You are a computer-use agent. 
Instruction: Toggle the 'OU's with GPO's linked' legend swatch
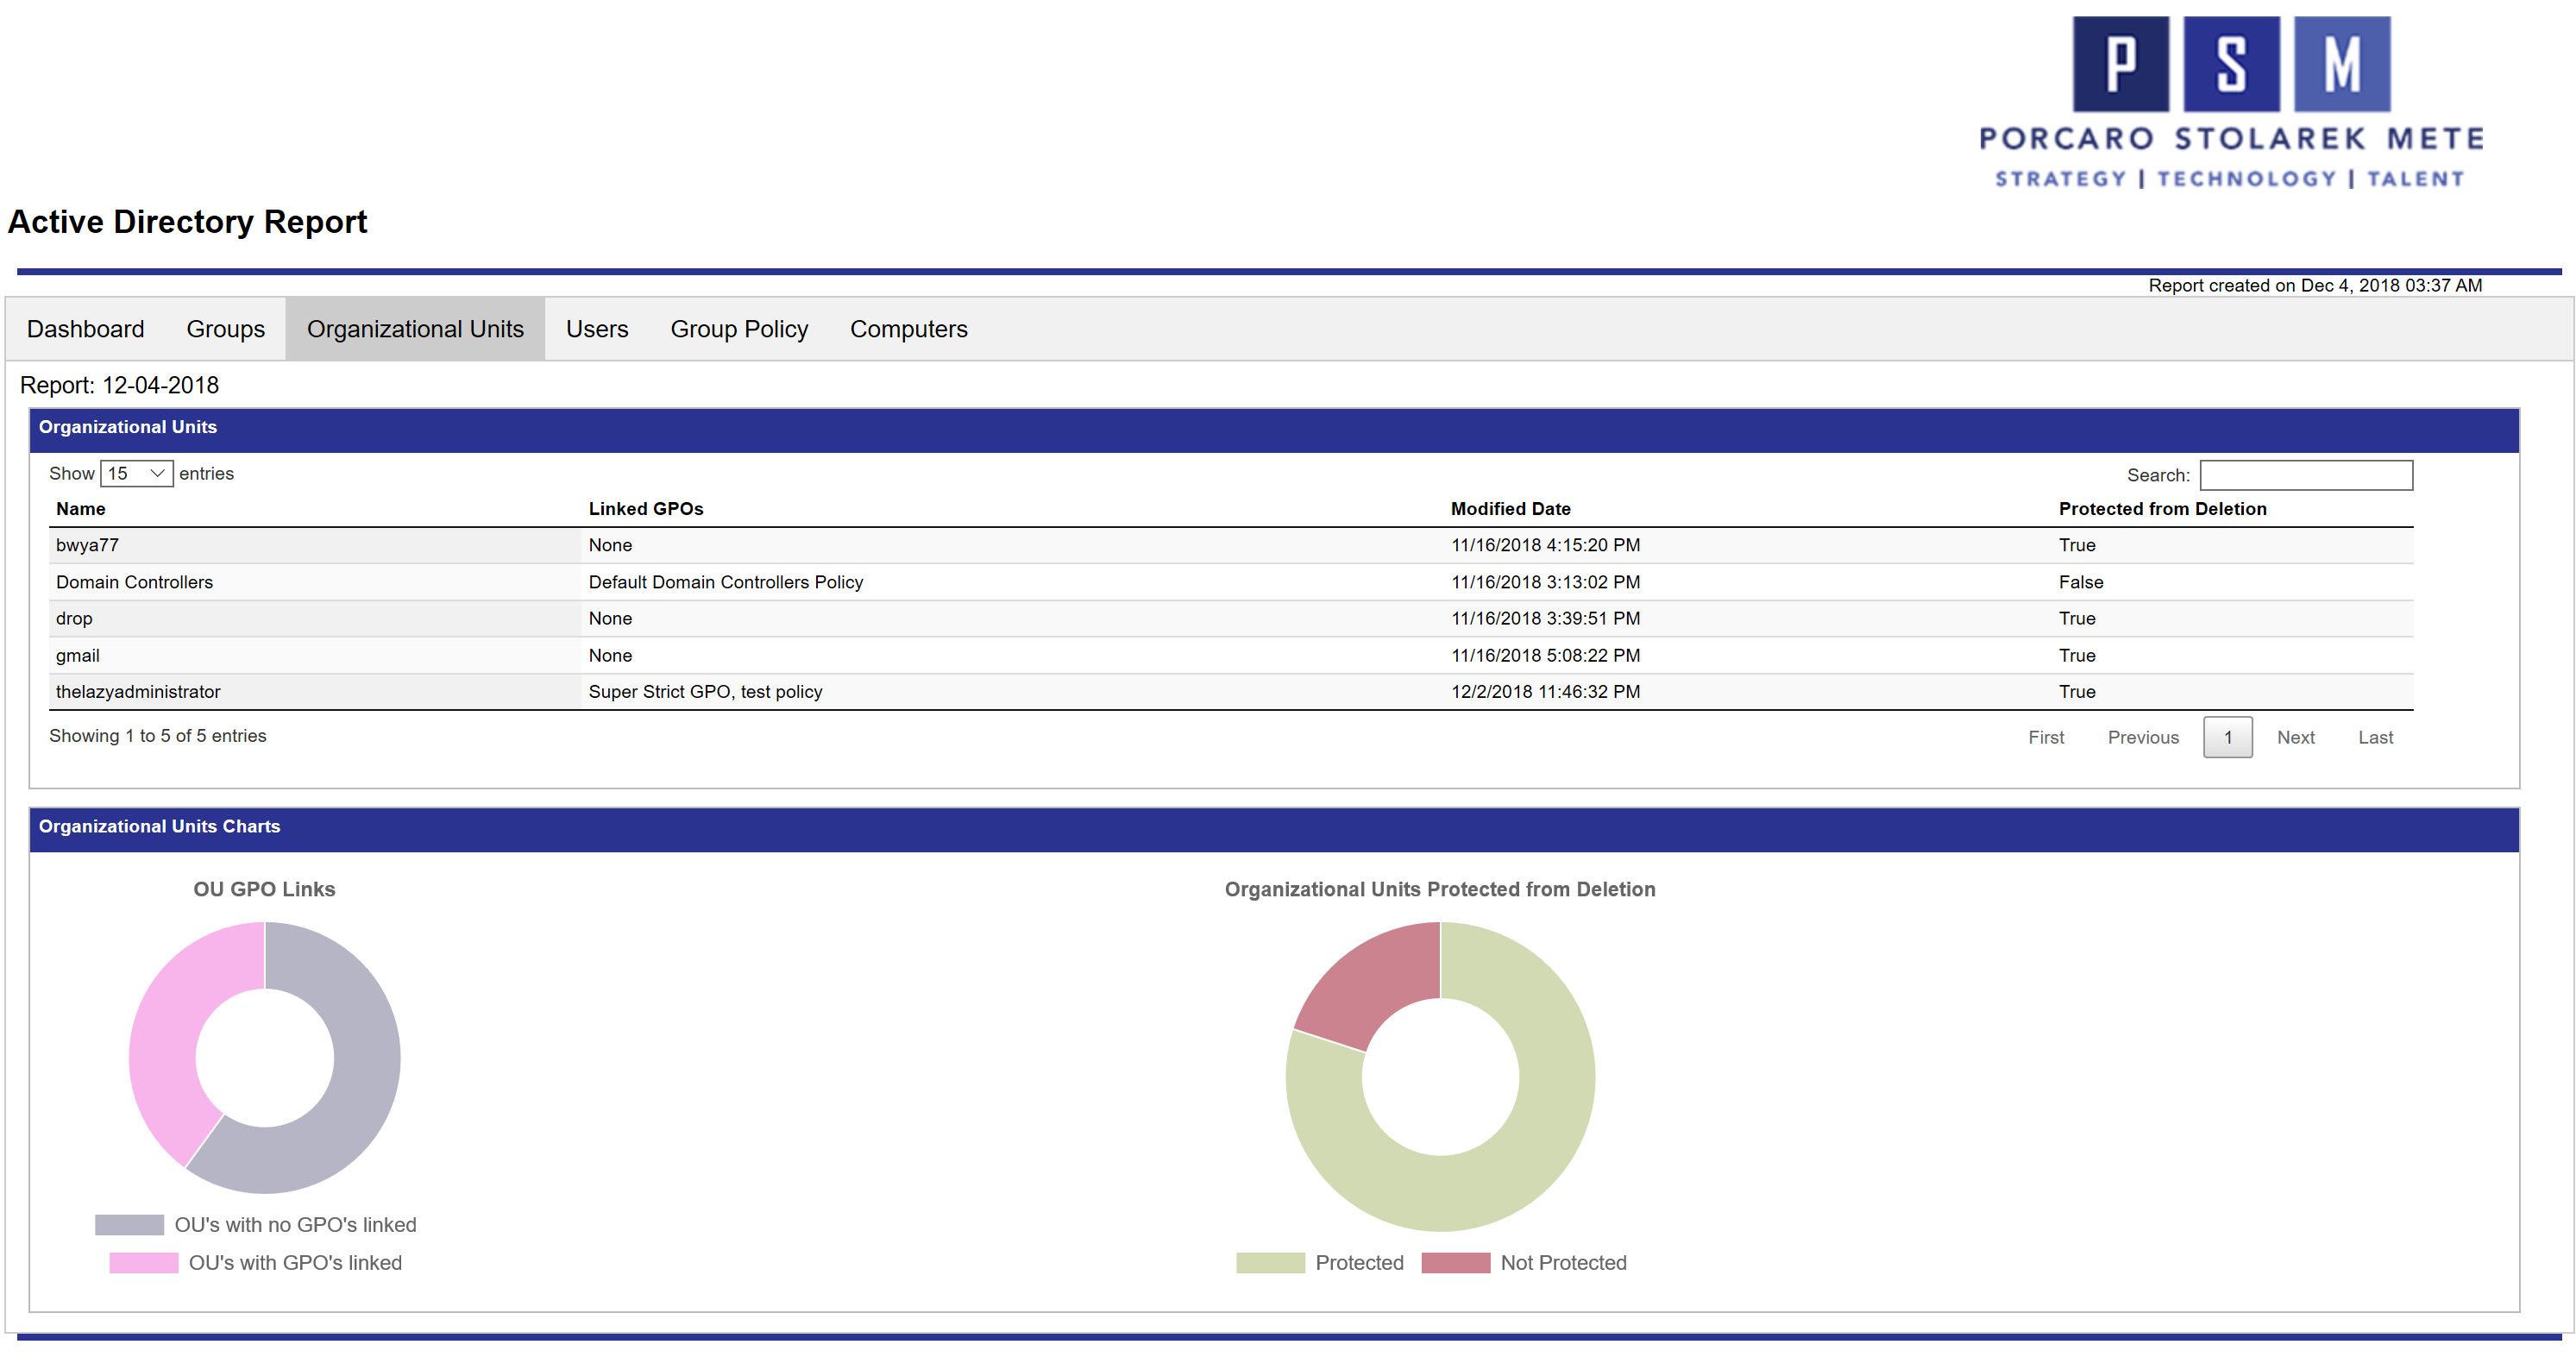coord(143,1263)
